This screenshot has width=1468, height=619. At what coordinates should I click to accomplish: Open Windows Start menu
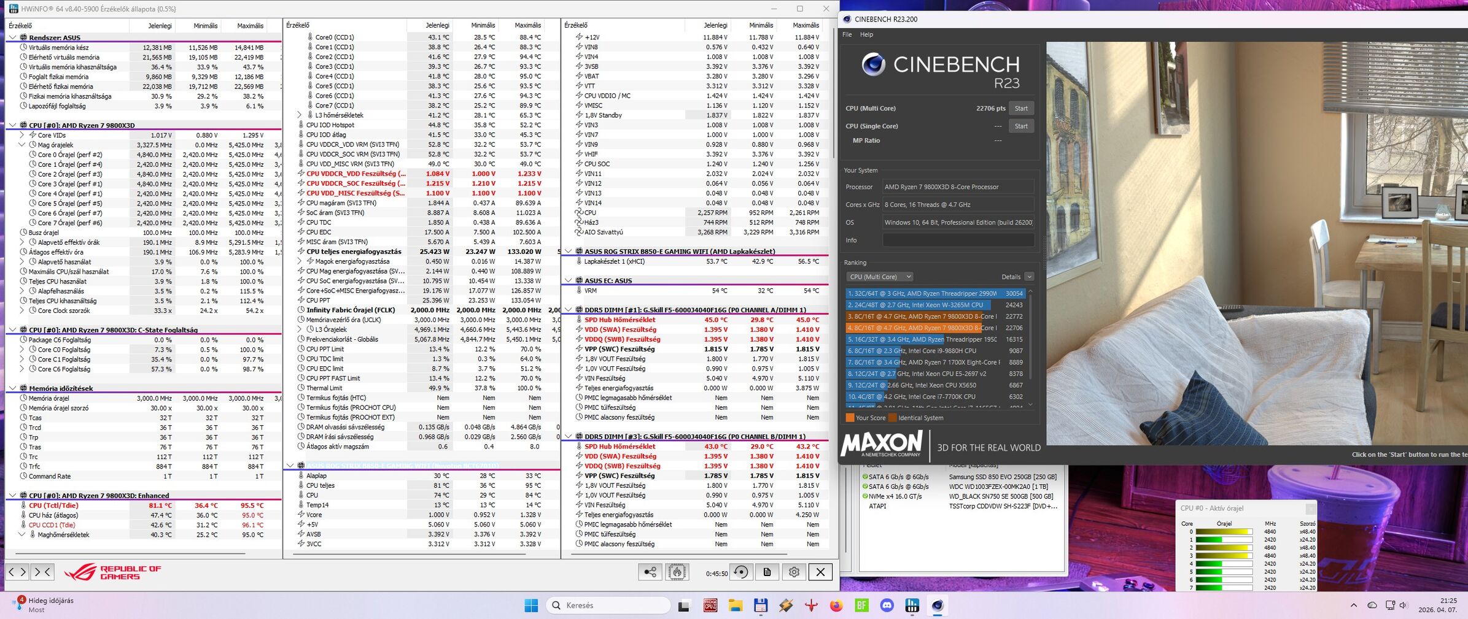pyautogui.click(x=531, y=606)
